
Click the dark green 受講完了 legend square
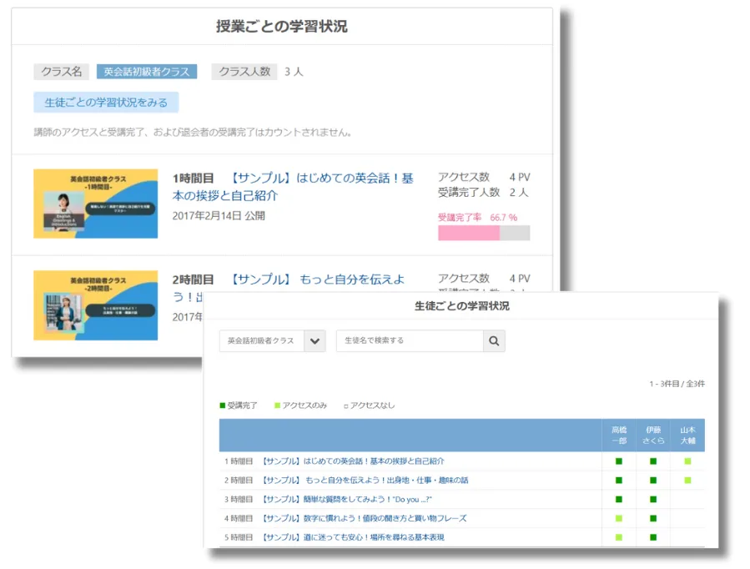point(223,405)
